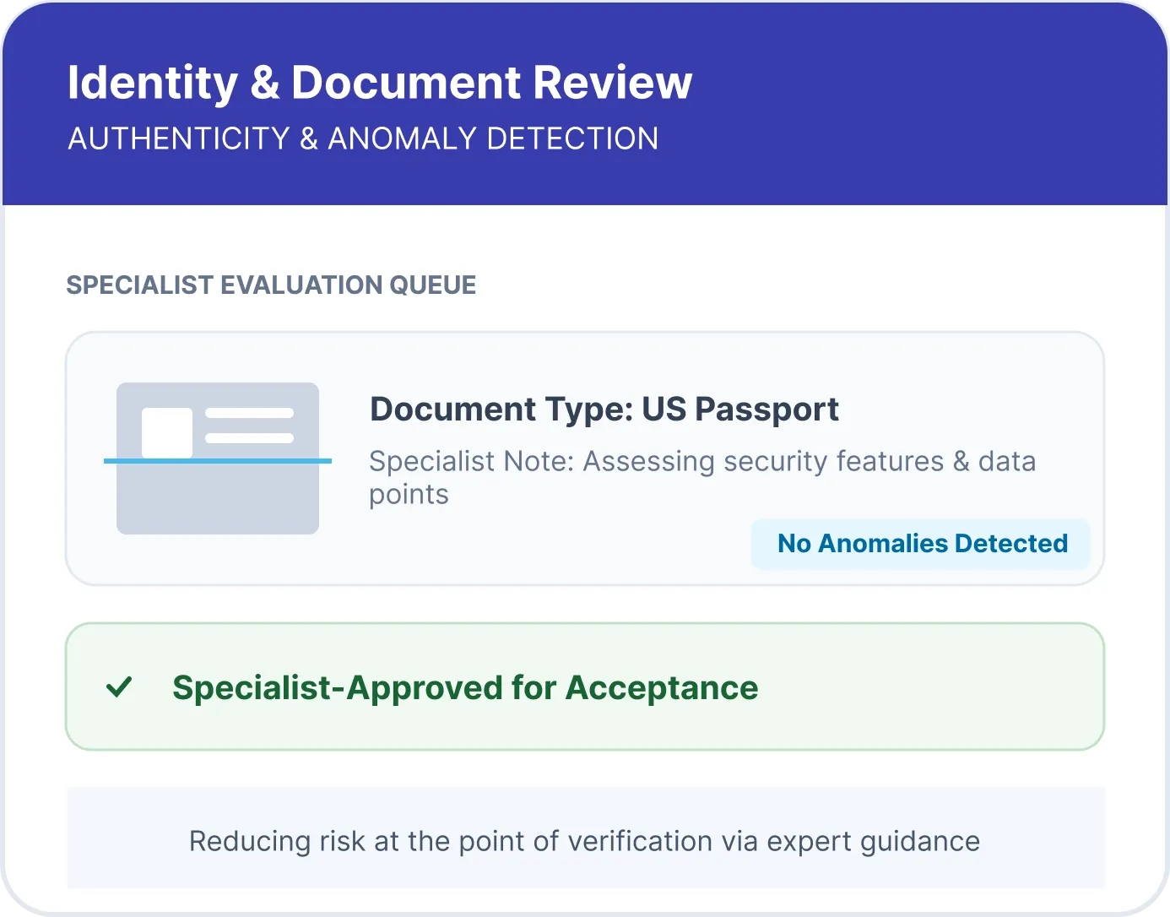Screen dimensions: 1170x917
Task: Click the word 'Acceptance' in approval banner
Action: tap(662, 688)
